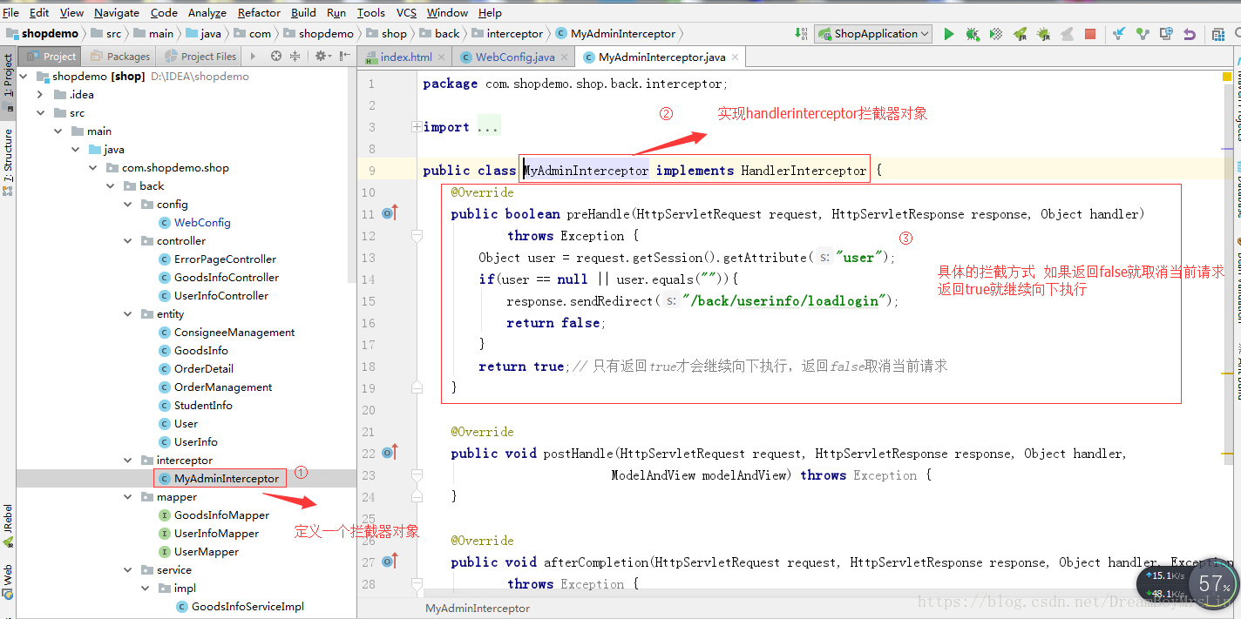Close the index.html editor tab
This screenshot has width=1241, height=619.
(x=442, y=57)
